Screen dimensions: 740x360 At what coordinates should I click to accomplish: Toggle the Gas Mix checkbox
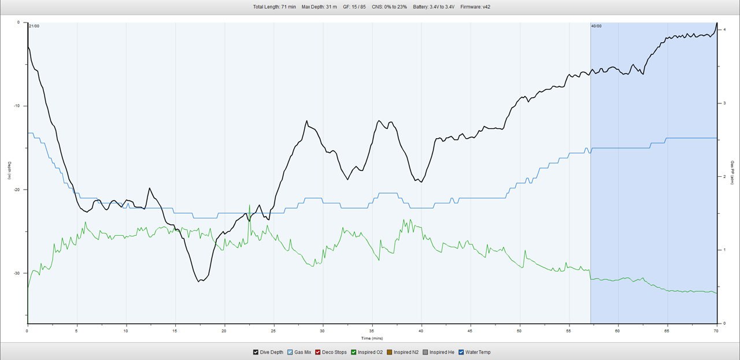point(290,352)
